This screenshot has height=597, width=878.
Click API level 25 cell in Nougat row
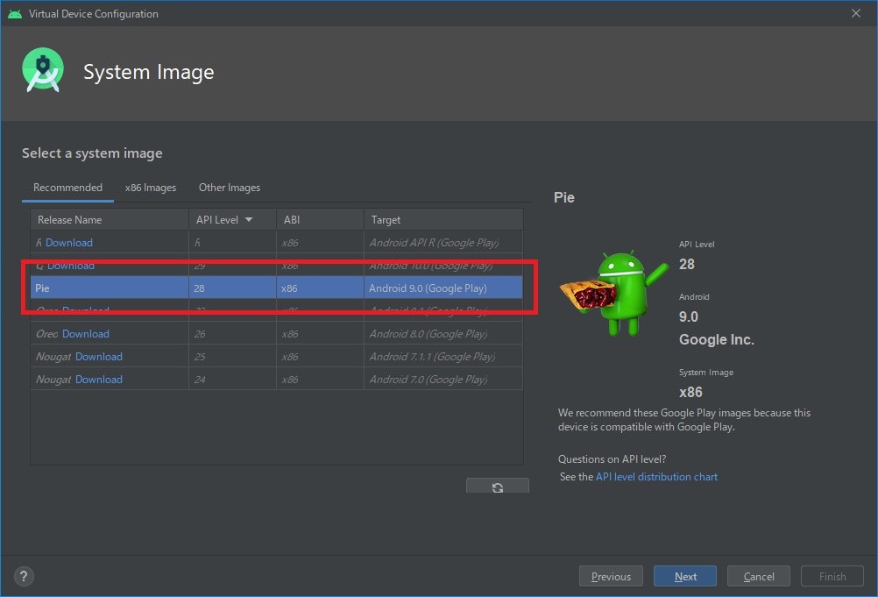tap(232, 357)
